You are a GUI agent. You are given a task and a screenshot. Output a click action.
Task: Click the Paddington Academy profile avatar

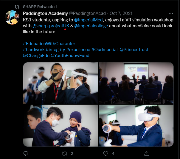pos(13,18)
